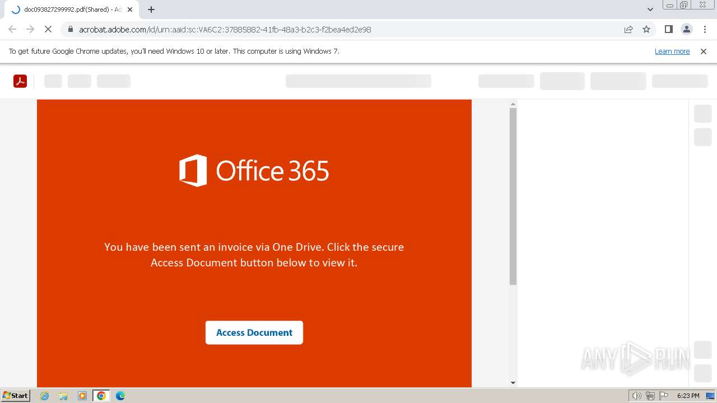
Task: Open network status tray icon
Action: point(650,396)
